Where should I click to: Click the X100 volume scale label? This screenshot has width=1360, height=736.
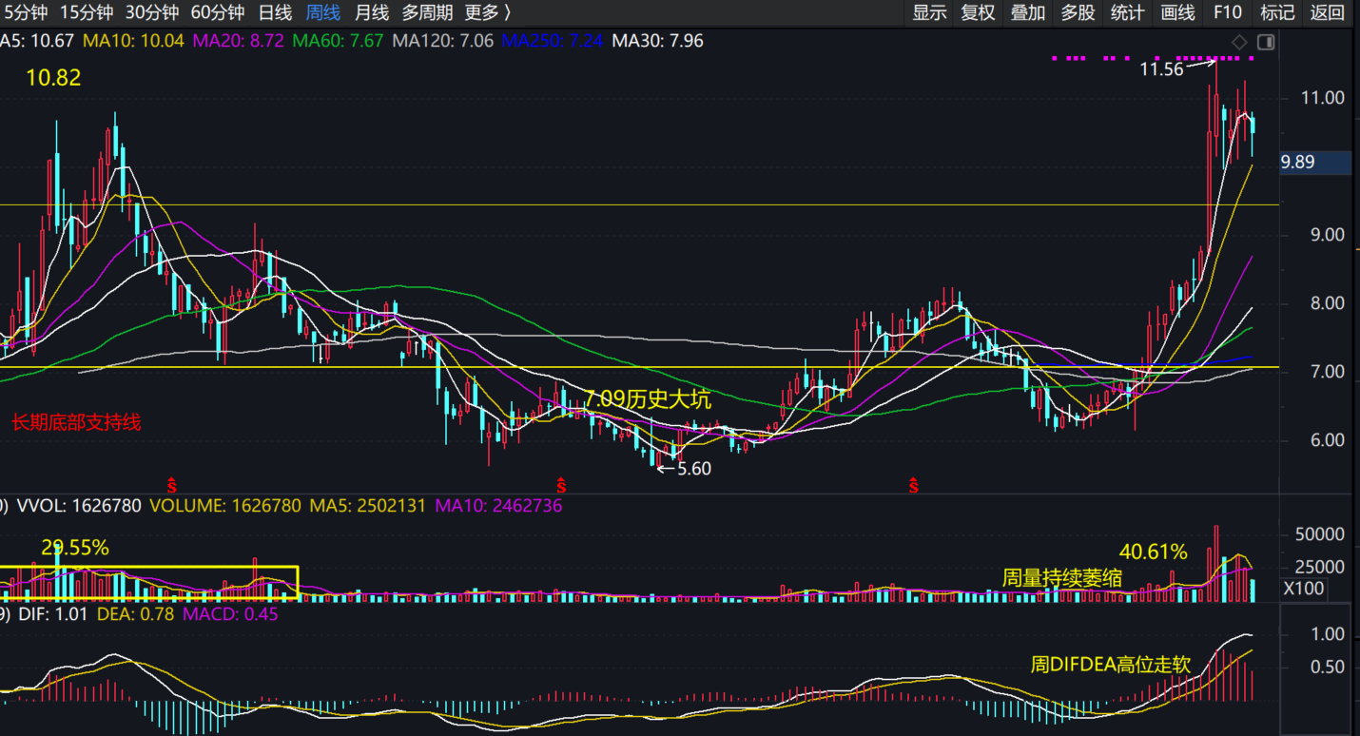tap(1303, 589)
